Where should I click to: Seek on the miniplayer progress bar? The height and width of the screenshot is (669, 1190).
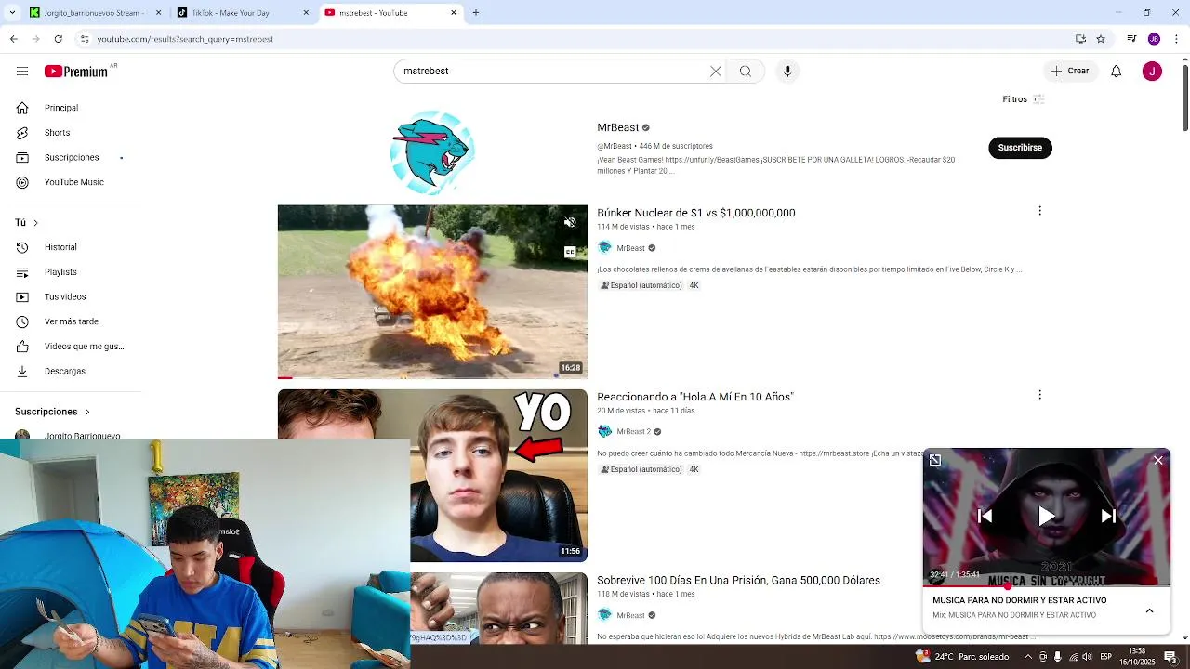(1047, 586)
